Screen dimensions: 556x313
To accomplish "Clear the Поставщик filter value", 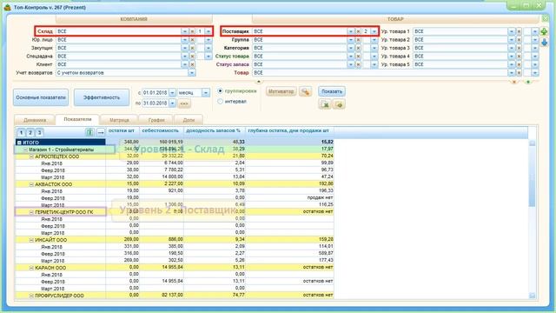I will click(x=358, y=31).
